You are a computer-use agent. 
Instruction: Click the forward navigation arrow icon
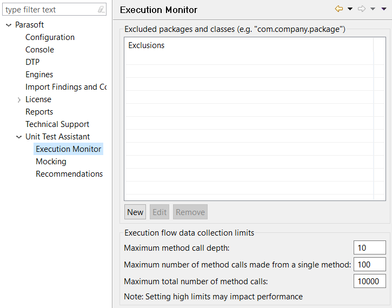click(362, 9)
